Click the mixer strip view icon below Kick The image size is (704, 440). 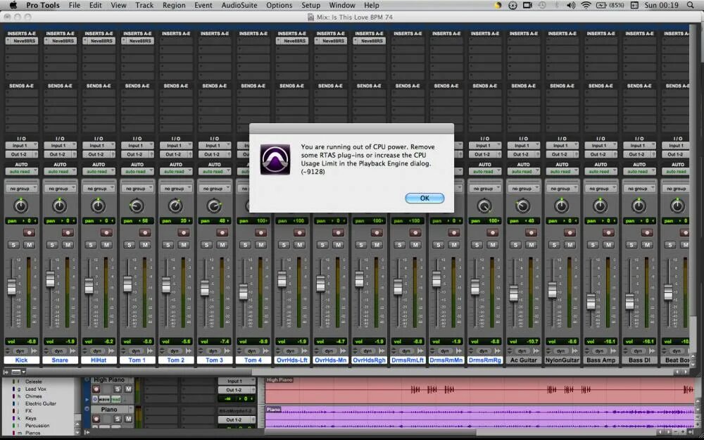pyautogui.click(x=16, y=372)
